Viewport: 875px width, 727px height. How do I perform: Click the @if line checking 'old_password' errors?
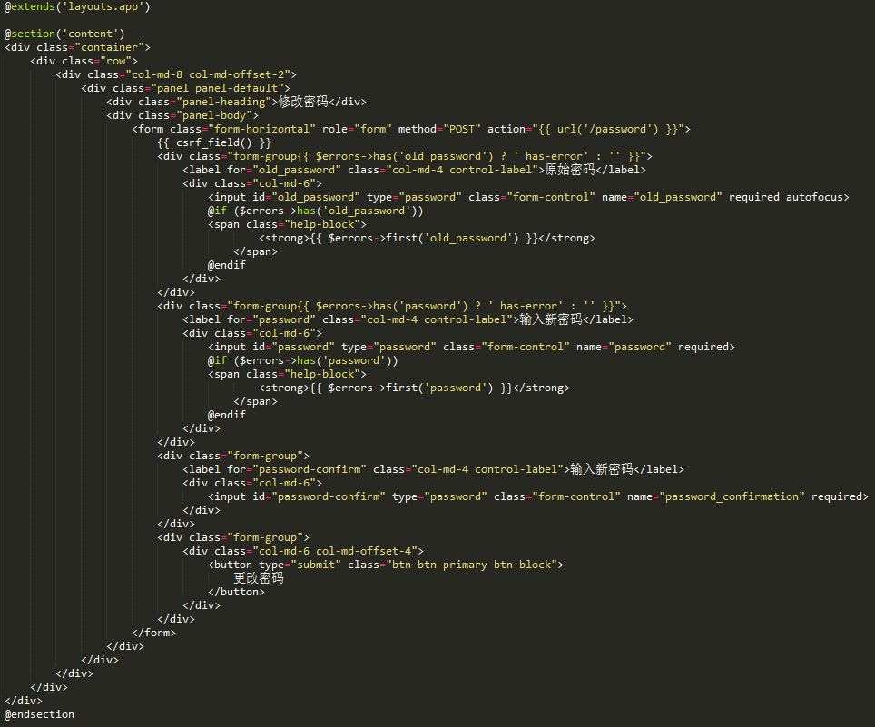tap(315, 211)
